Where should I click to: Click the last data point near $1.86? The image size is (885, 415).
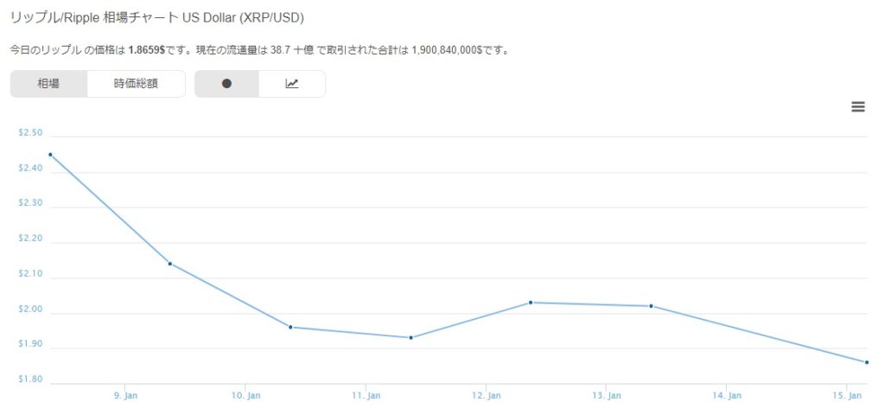pos(866,362)
